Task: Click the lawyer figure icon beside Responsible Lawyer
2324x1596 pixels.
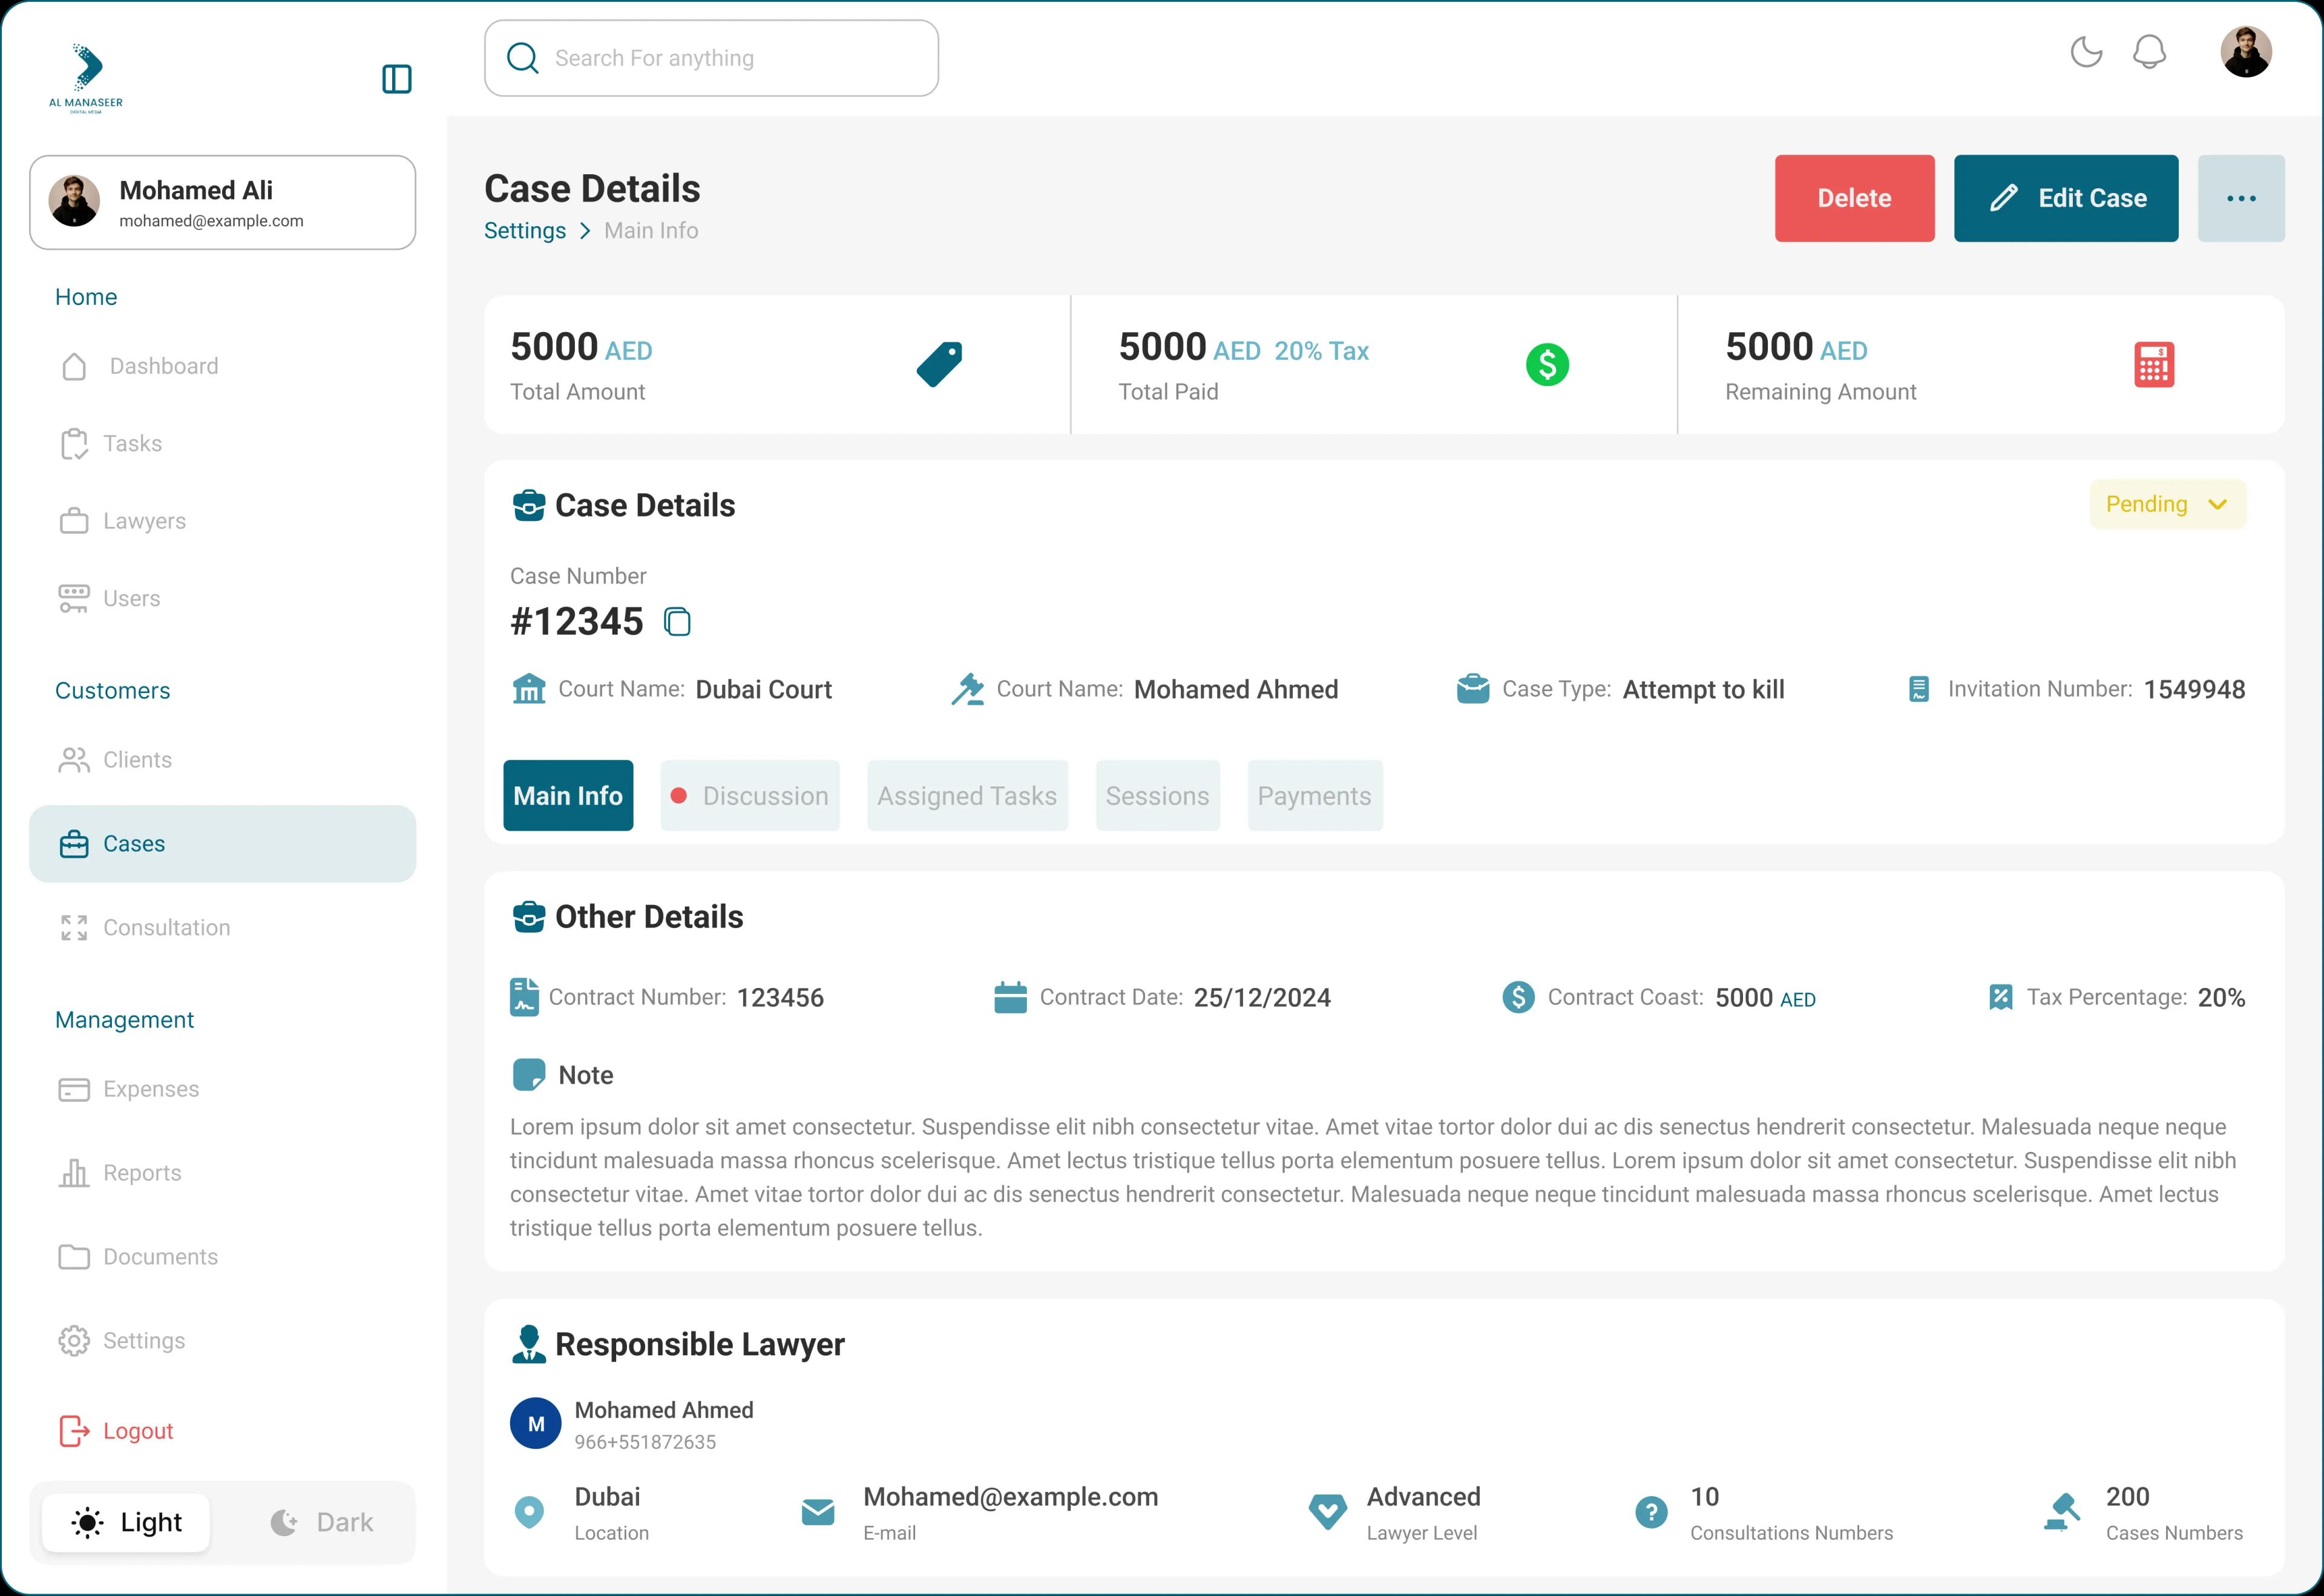Action: pos(529,1344)
